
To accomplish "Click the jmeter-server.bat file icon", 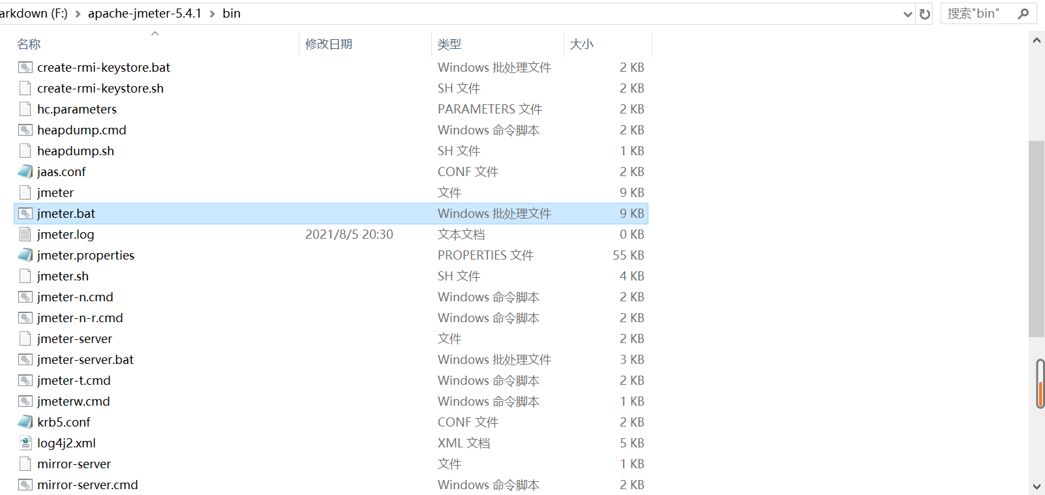I will [25, 359].
